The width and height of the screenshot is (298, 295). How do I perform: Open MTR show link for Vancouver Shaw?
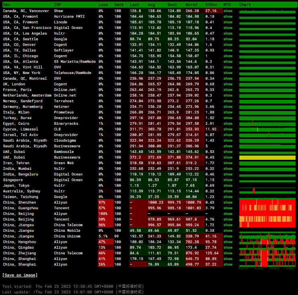tap(228, 11)
